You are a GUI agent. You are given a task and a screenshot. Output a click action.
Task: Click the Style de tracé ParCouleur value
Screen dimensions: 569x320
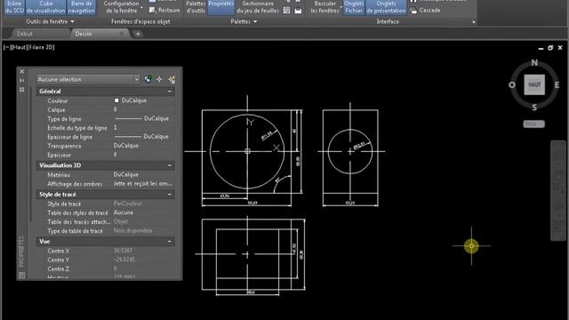[x=128, y=204]
